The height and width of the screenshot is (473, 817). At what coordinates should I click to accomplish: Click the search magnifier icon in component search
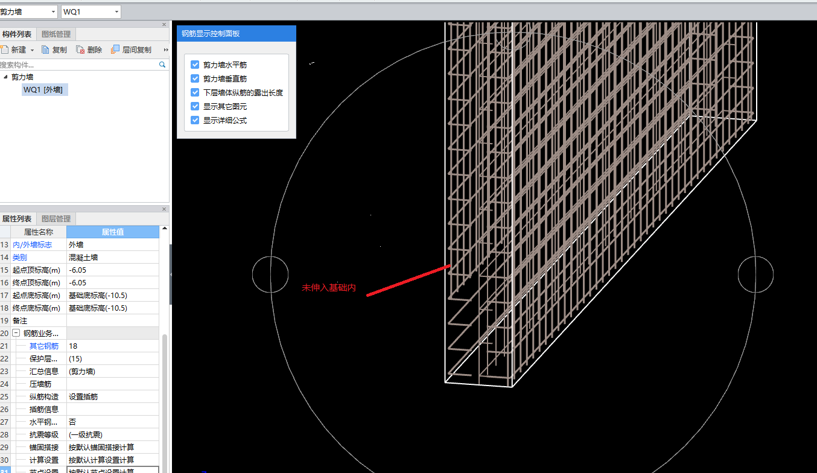pos(162,64)
